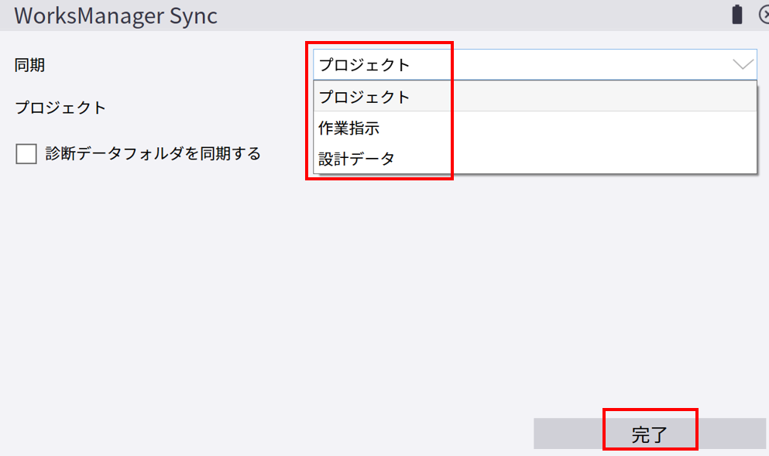
Task: Click empty space in the 同期 combo box field
Action: (581, 65)
